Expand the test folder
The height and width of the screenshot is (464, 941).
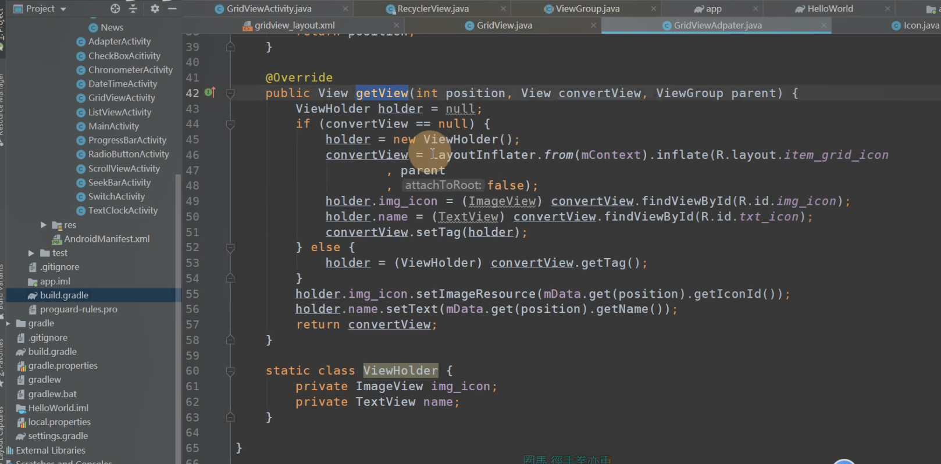[31, 253]
